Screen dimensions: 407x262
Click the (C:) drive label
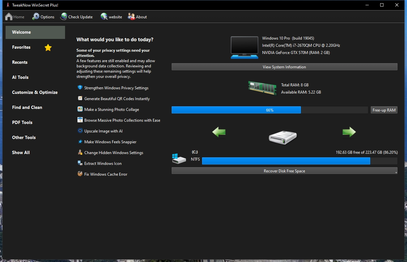pyautogui.click(x=195, y=152)
